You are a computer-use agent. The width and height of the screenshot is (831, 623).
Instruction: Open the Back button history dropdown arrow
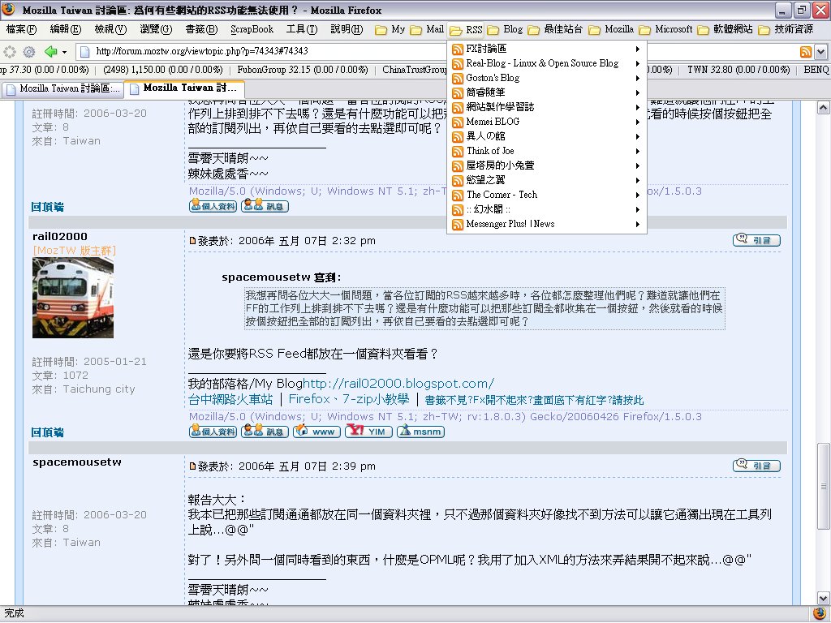pos(63,51)
